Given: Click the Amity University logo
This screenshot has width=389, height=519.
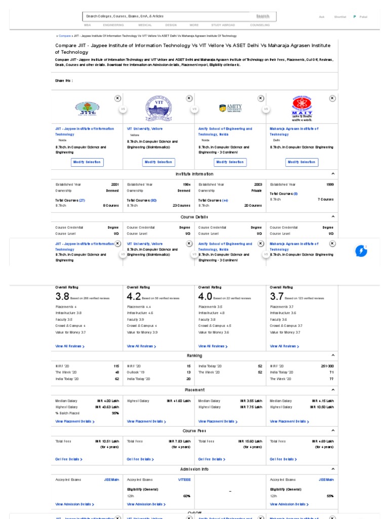Looking at the screenshot, I should (x=230, y=108).
